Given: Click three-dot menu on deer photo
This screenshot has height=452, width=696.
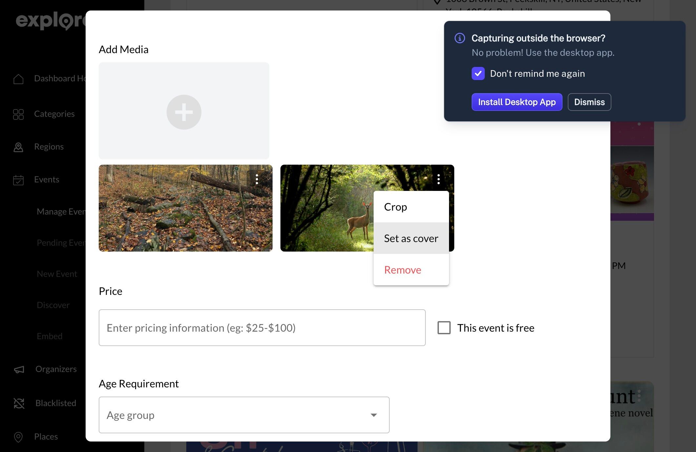Looking at the screenshot, I should click(439, 179).
